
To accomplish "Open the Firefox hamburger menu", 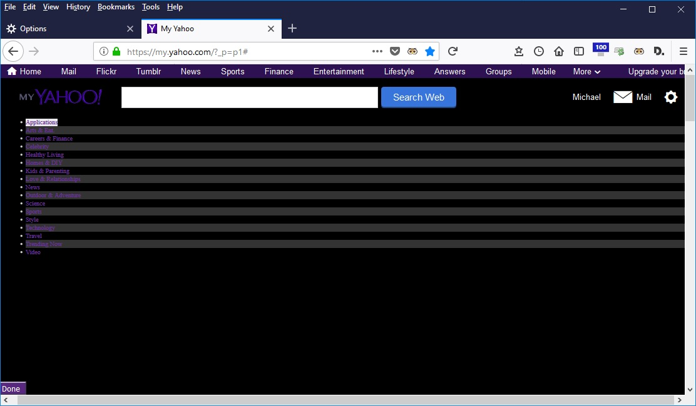I will 683,51.
